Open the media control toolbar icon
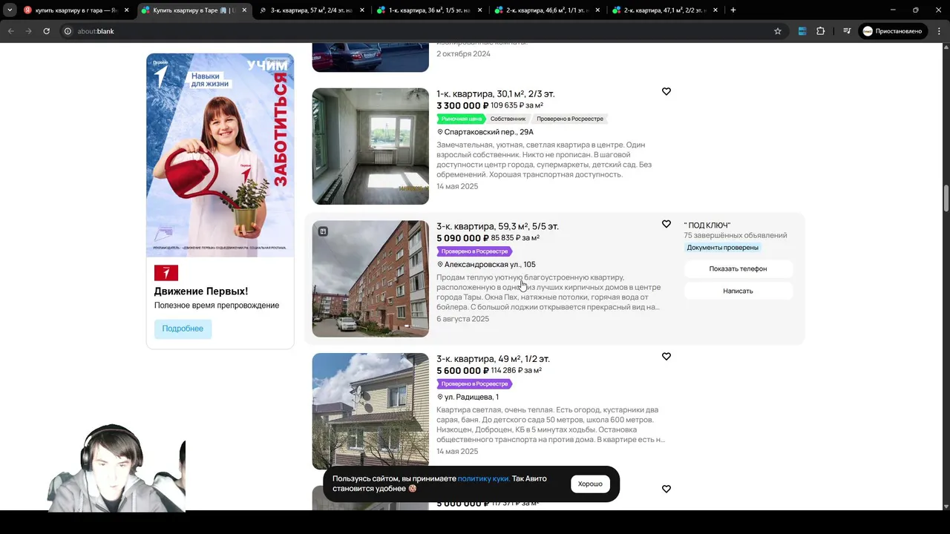Viewport: 950px width, 534px height. click(x=847, y=31)
